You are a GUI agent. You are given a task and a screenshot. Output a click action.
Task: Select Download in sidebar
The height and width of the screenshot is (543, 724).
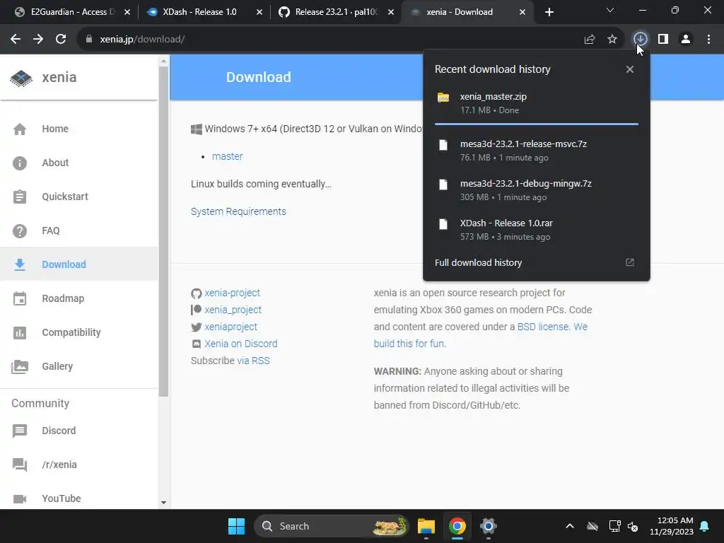click(x=78, y=264)
